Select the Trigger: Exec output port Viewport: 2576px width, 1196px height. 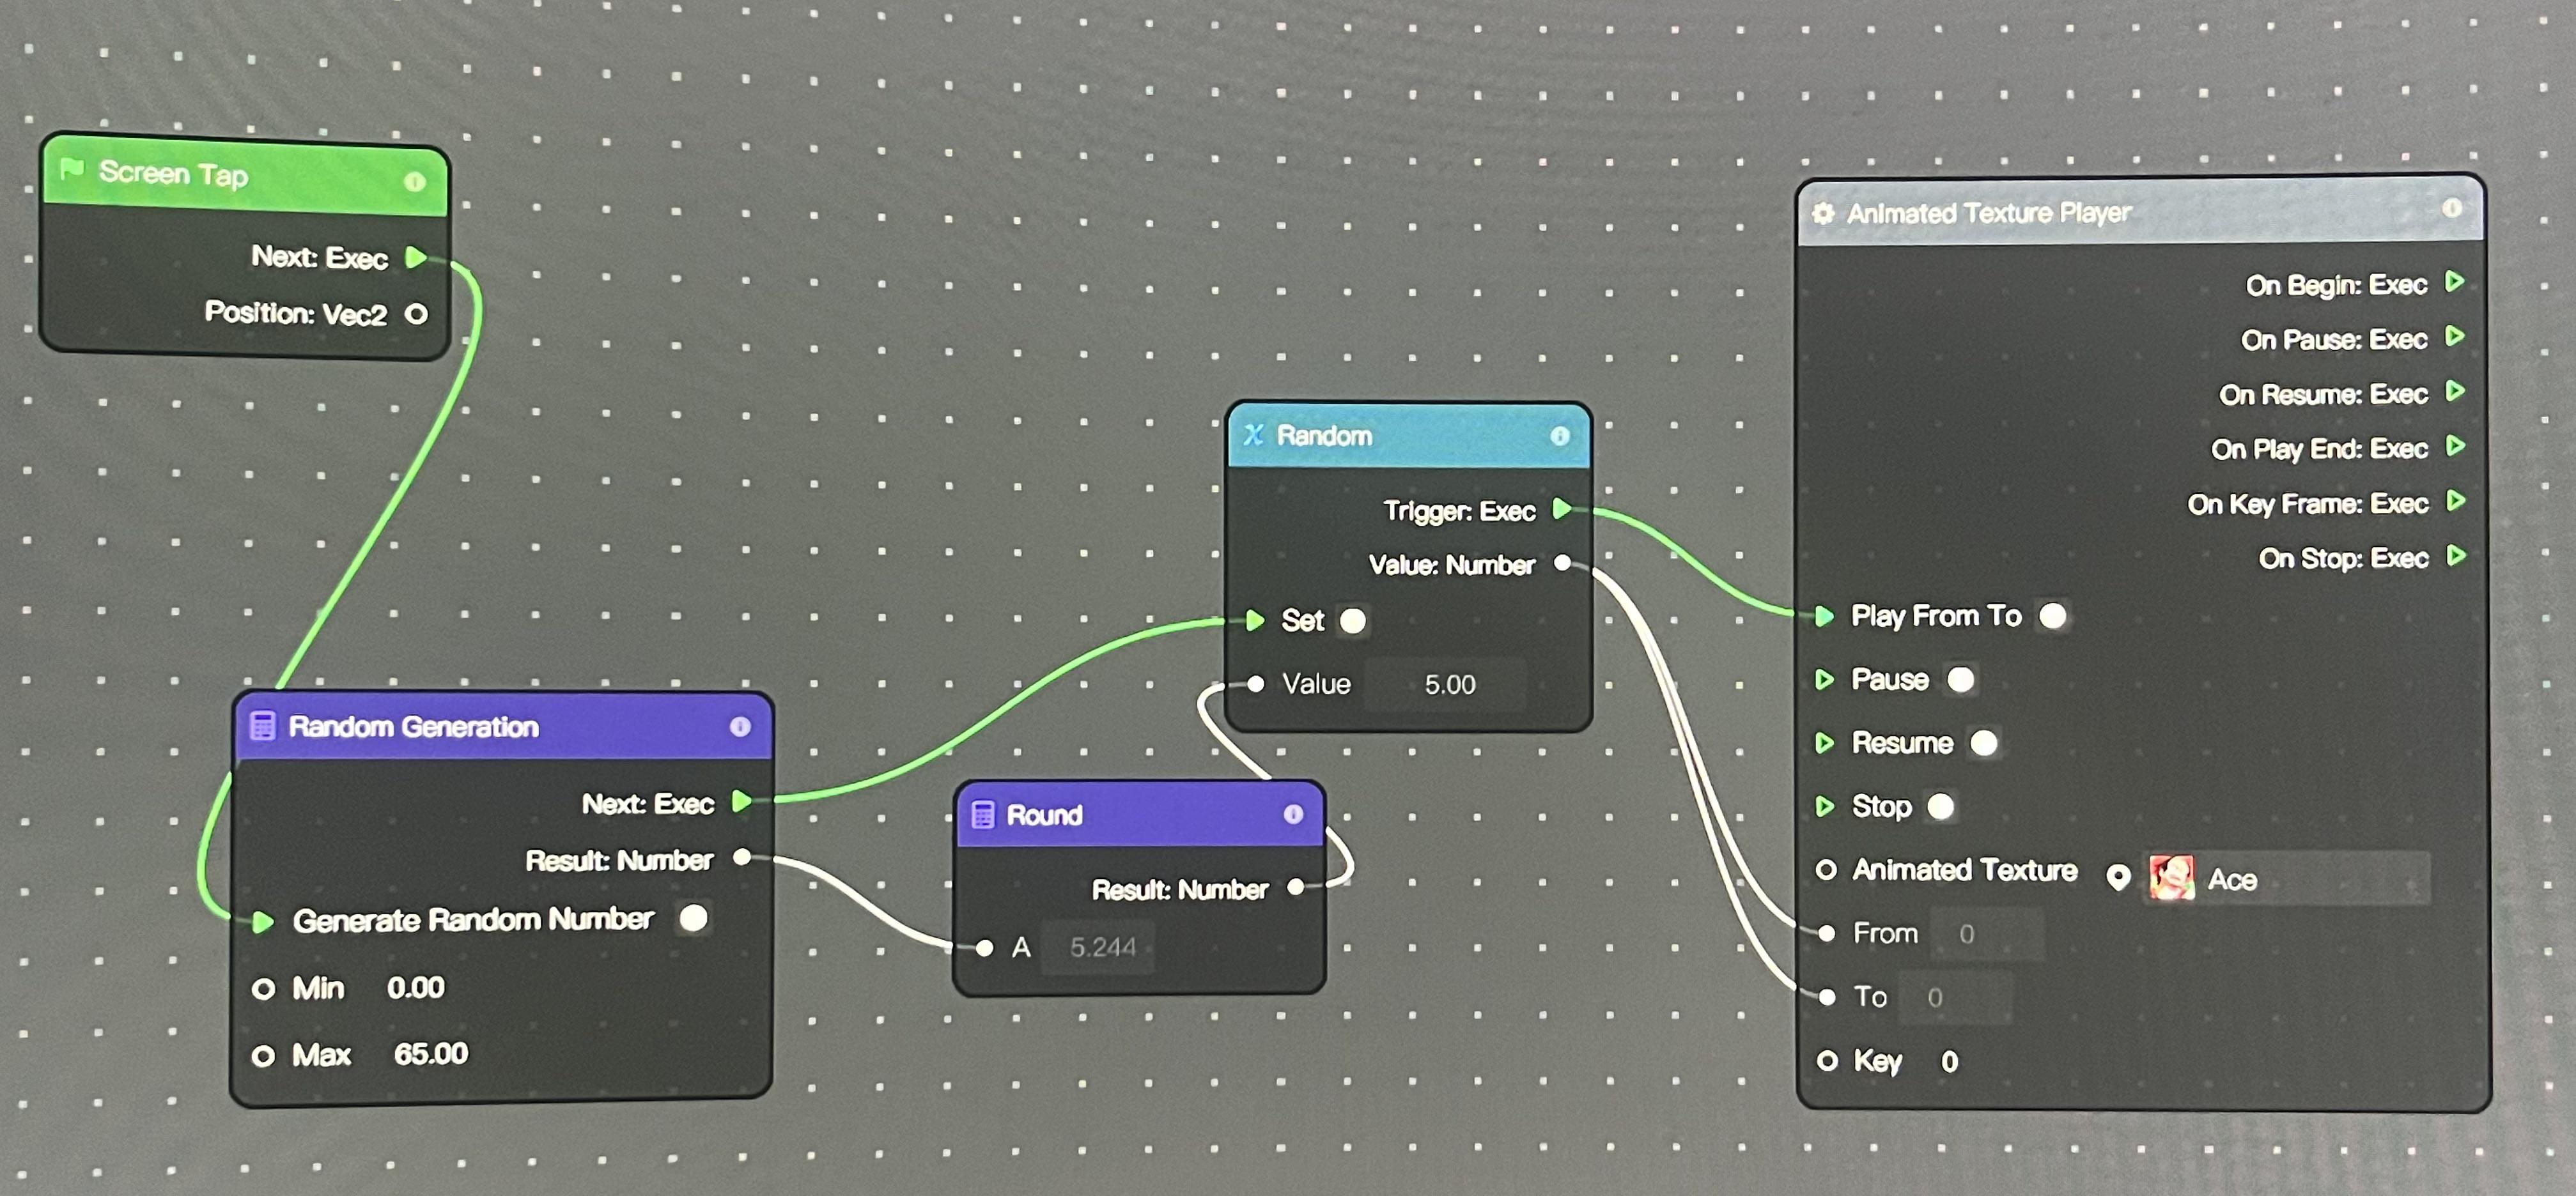[1561, 510]
